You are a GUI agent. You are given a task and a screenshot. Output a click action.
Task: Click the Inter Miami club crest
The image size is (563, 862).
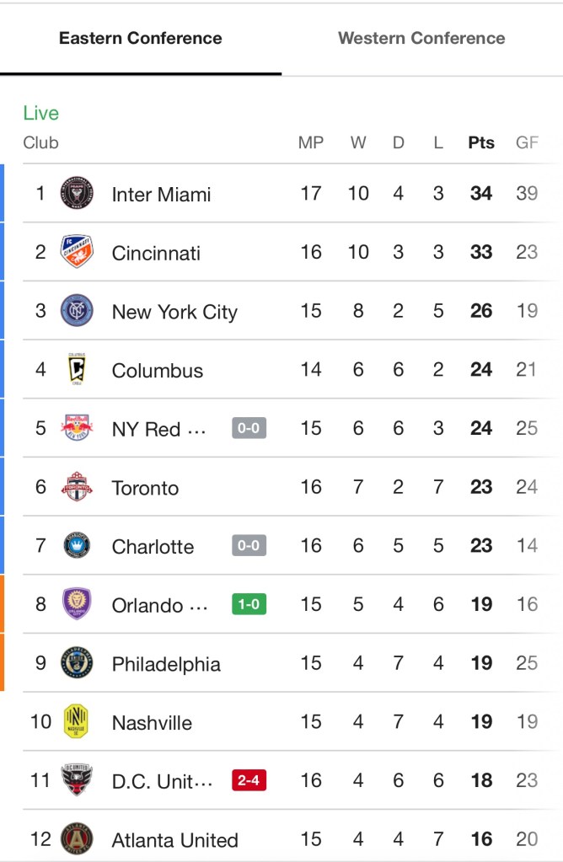click(x=77, y=194)
